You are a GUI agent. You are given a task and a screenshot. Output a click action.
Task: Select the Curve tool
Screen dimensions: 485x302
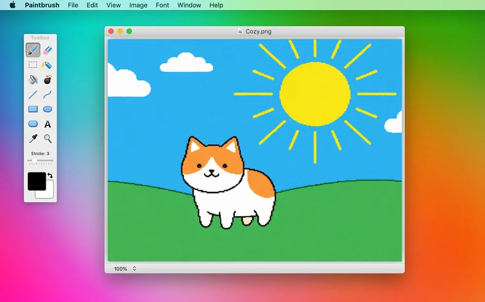click(48, 94)
